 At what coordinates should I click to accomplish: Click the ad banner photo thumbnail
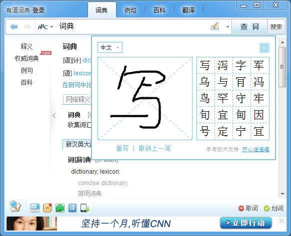[31, 224]
